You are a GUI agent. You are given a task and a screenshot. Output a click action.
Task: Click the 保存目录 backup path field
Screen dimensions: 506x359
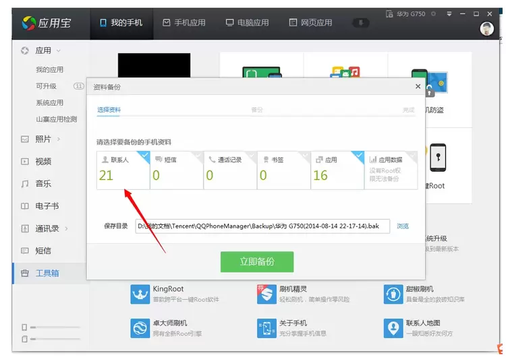coord(262,226)
